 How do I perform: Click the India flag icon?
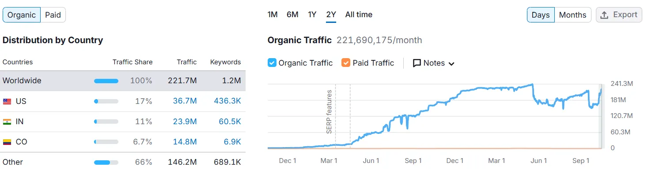tap(7, 122)
